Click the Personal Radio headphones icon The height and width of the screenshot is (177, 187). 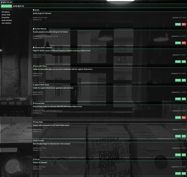point(34,103)
